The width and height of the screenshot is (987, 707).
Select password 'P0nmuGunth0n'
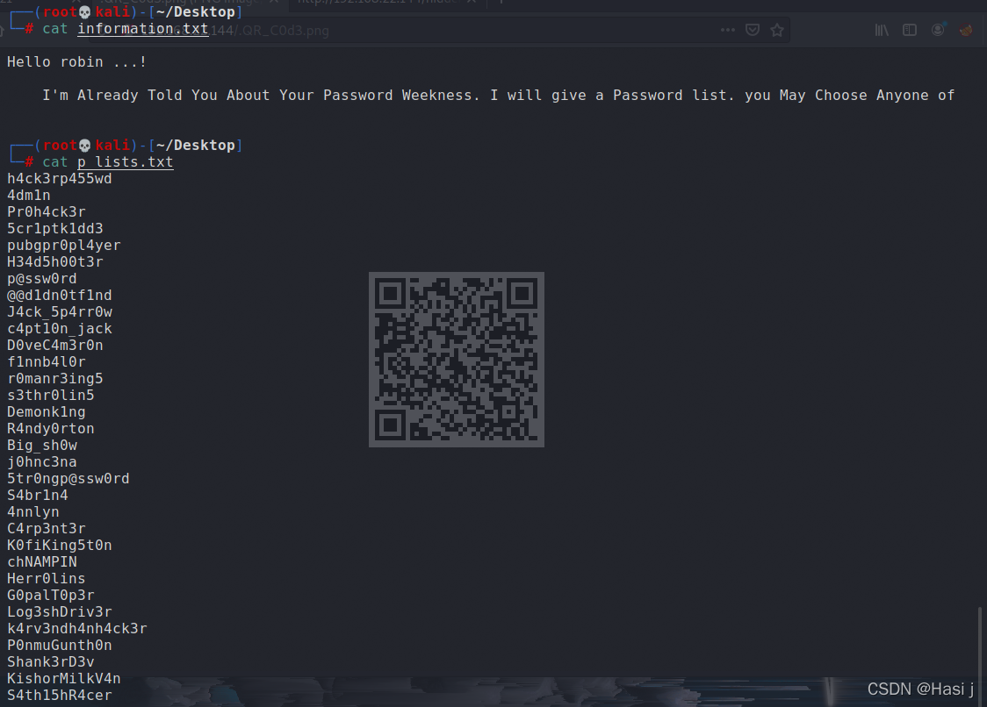pos(59,646)
